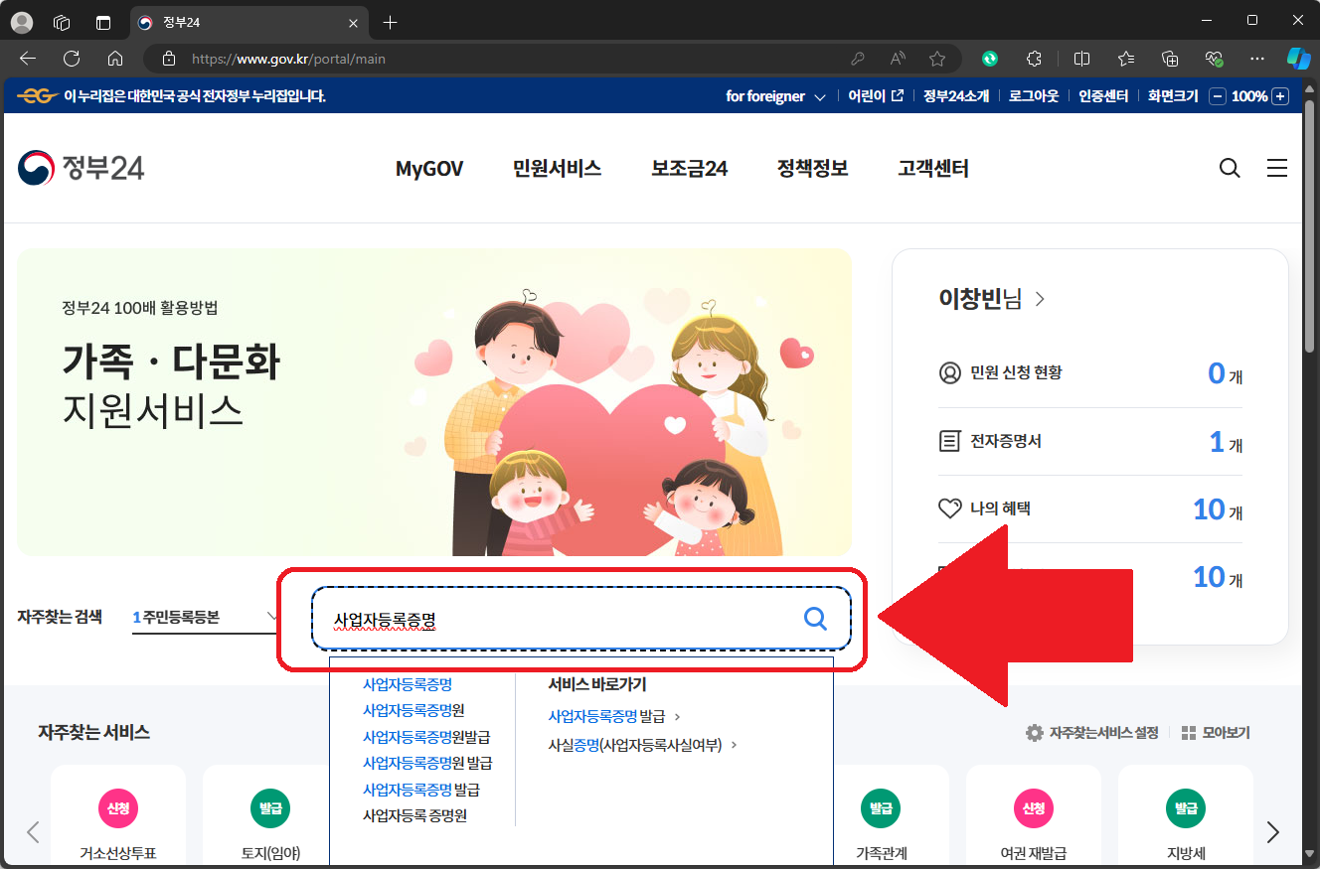Increase screen size with plus button
Viewport: 1320px width, 869px height.
point(1280,96)
